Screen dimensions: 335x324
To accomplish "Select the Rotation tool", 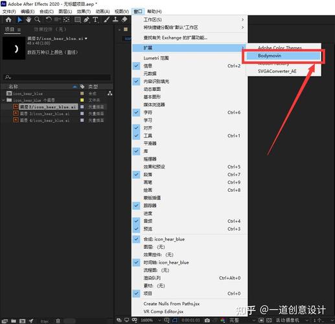I will 49,20.
